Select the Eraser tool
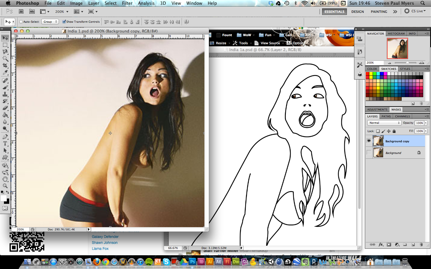Image resolution: width=431 pixels, height=269 pixels. [x=5, y=108]
